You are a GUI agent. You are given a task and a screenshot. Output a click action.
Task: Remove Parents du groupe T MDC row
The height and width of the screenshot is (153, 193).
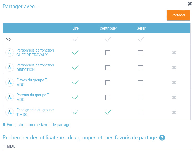174,98
